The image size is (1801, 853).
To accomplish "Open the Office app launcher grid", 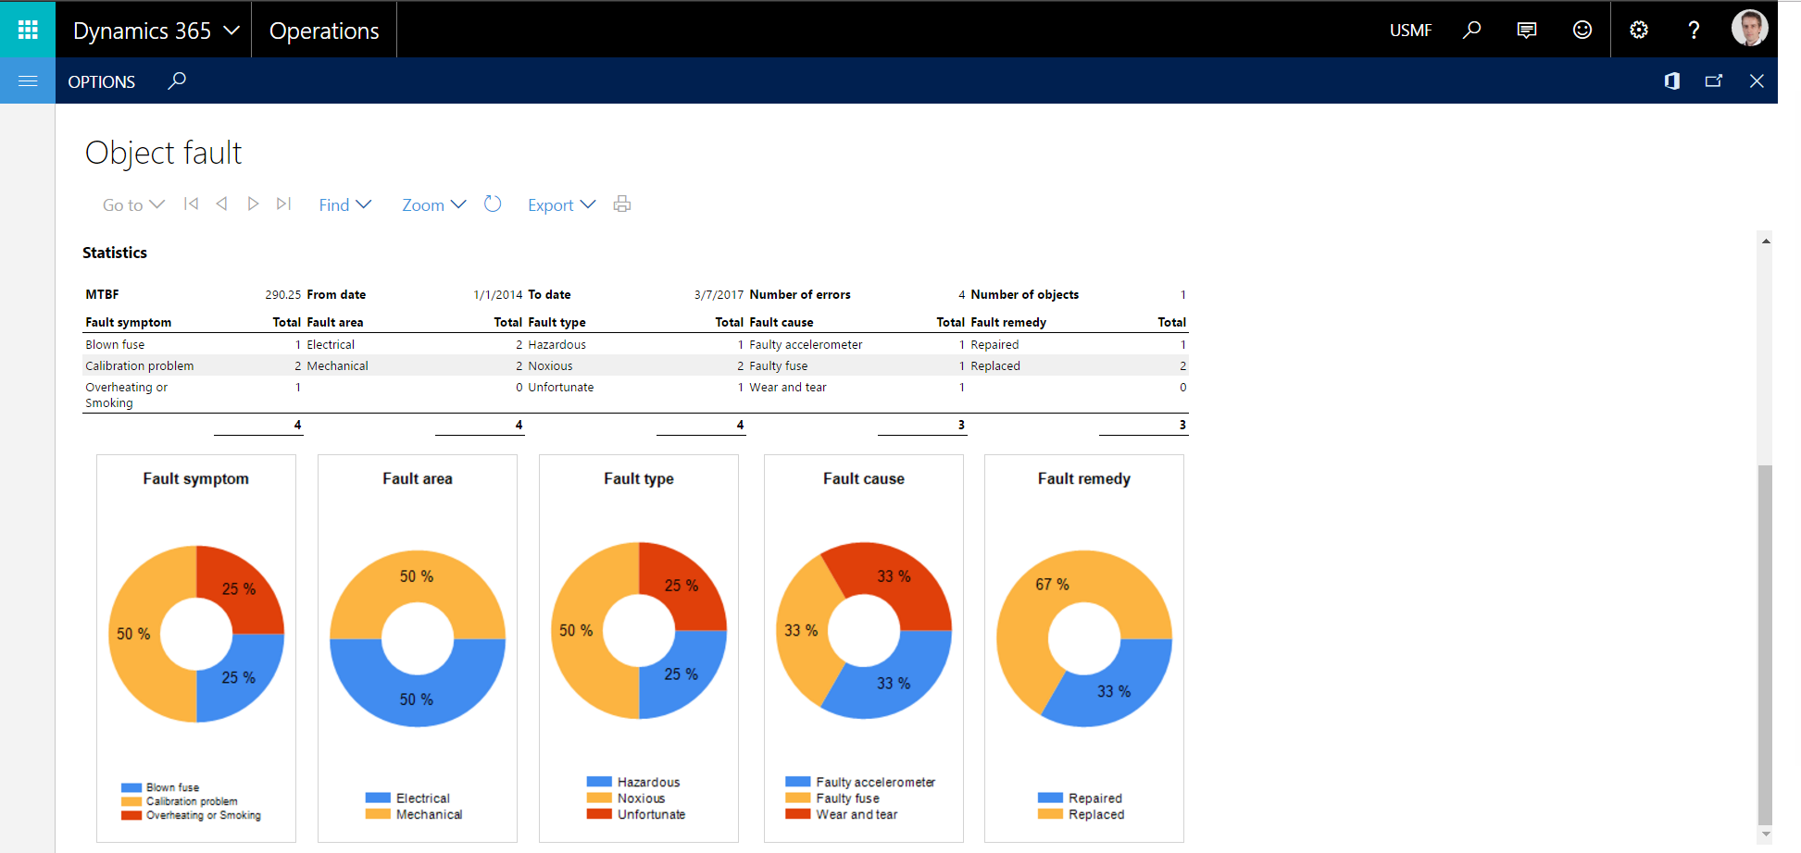I will [27, 29].
